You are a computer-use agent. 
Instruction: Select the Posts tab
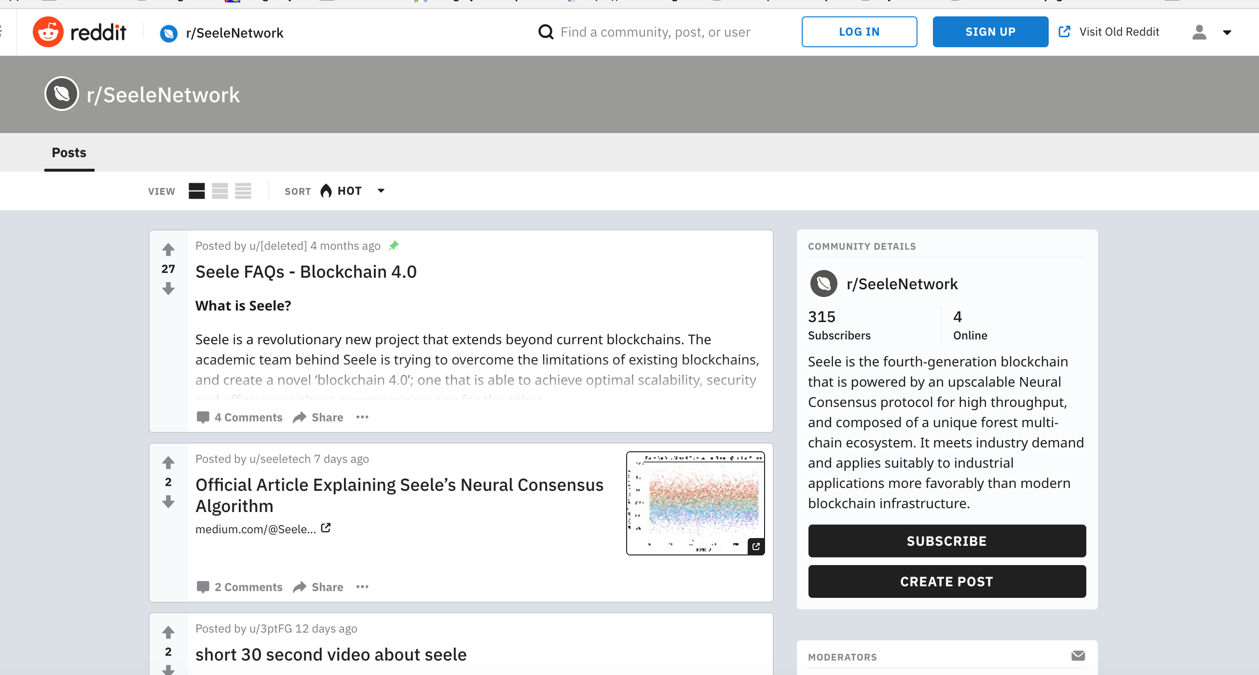[x=69, y=153]
